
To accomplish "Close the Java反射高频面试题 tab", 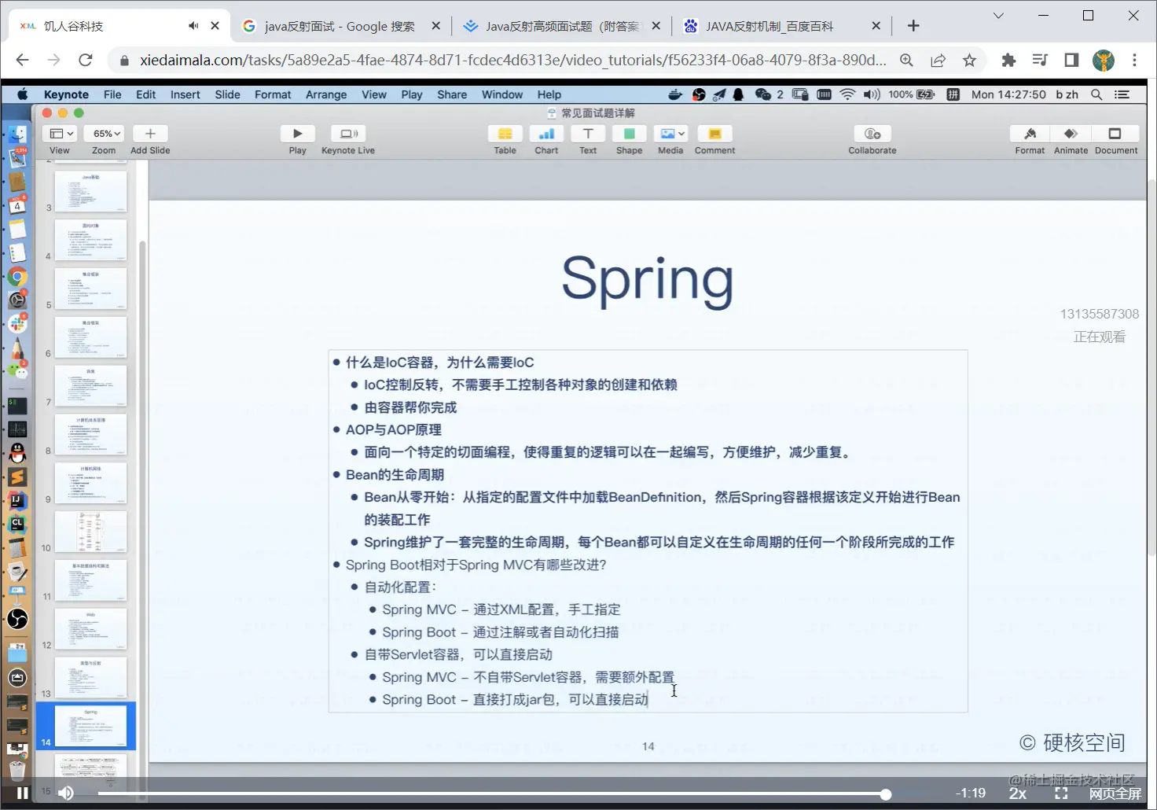I will [656, 26].
